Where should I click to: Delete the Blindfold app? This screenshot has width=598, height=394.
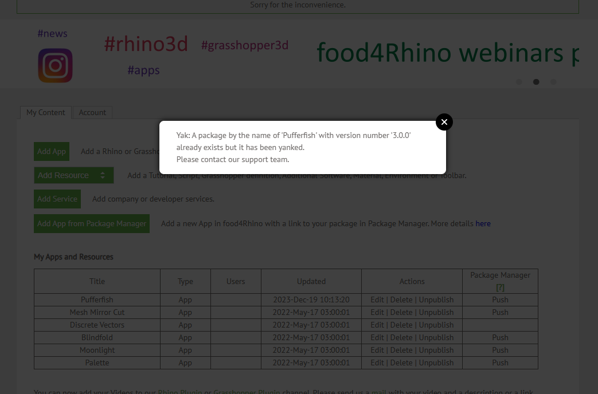(x=401, y=338)
